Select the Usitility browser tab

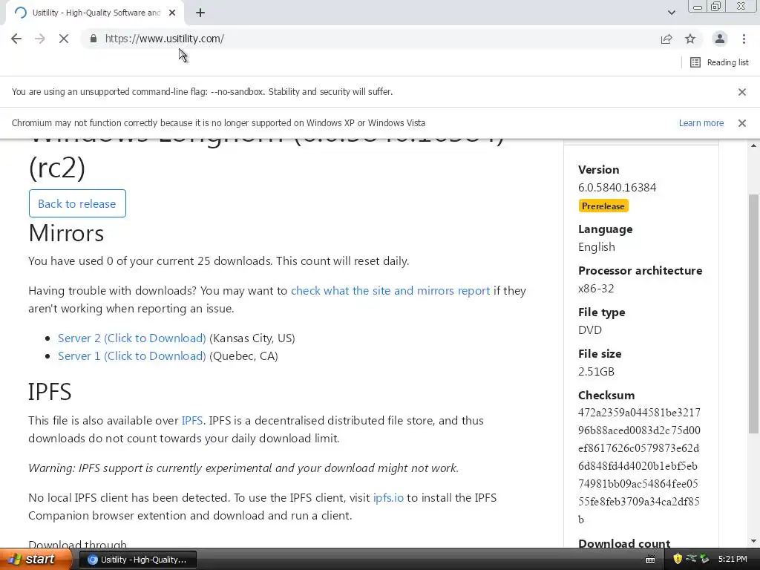coord(95,13)
